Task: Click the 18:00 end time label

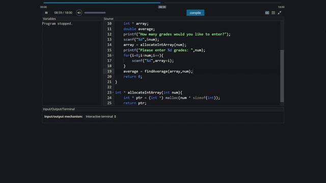Action: pyautogui.click(x=281, y=7)
